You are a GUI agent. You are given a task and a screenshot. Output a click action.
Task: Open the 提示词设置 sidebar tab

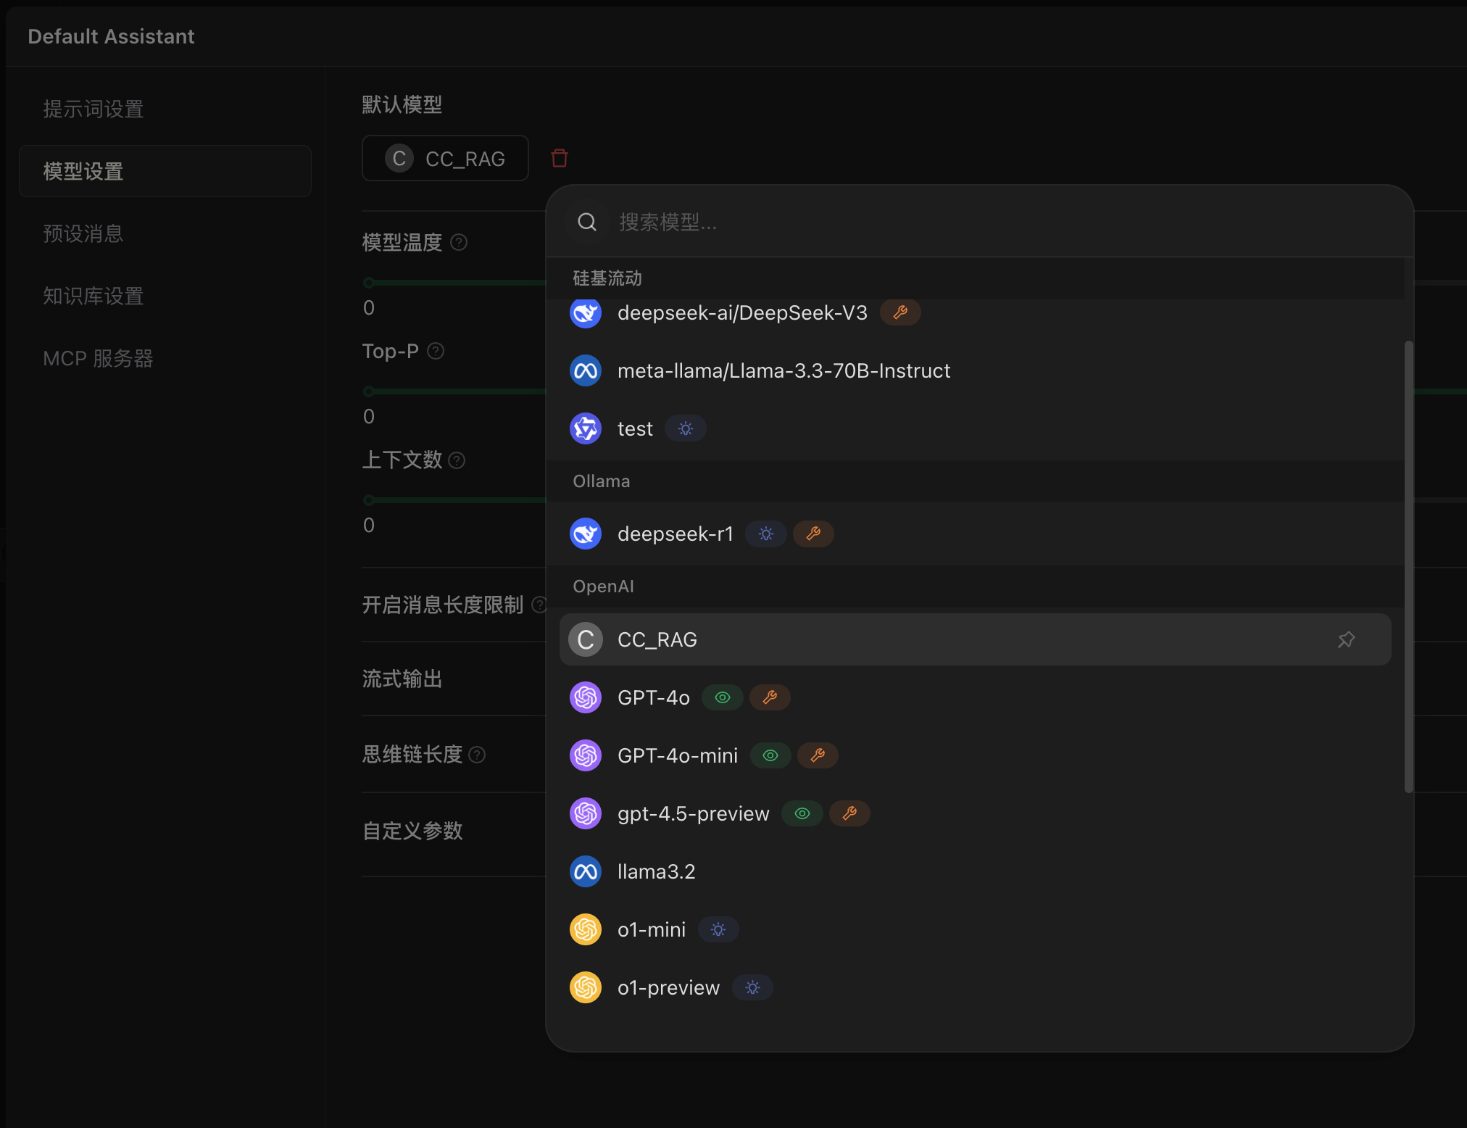point(93,109)
